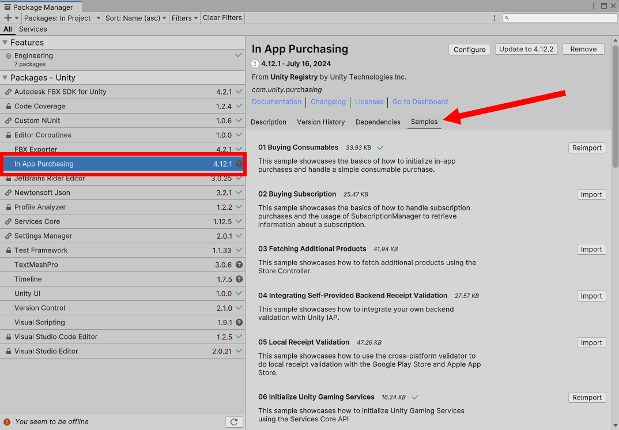This screenshot has height=430, width=619.
Task: Select the Newtonsoft Json package
Action: pyautogui.click(x=122, y=193)
